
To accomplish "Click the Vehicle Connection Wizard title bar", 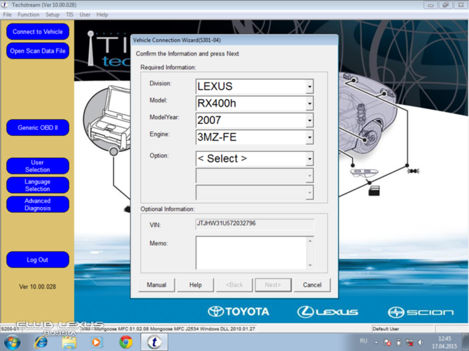I will [234, 40].
